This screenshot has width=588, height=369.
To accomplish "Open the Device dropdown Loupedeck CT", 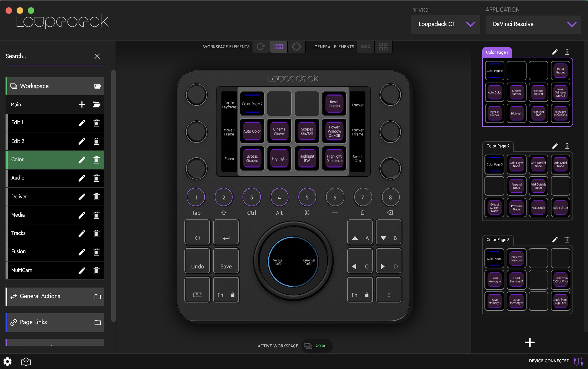I will coord(445,24).
